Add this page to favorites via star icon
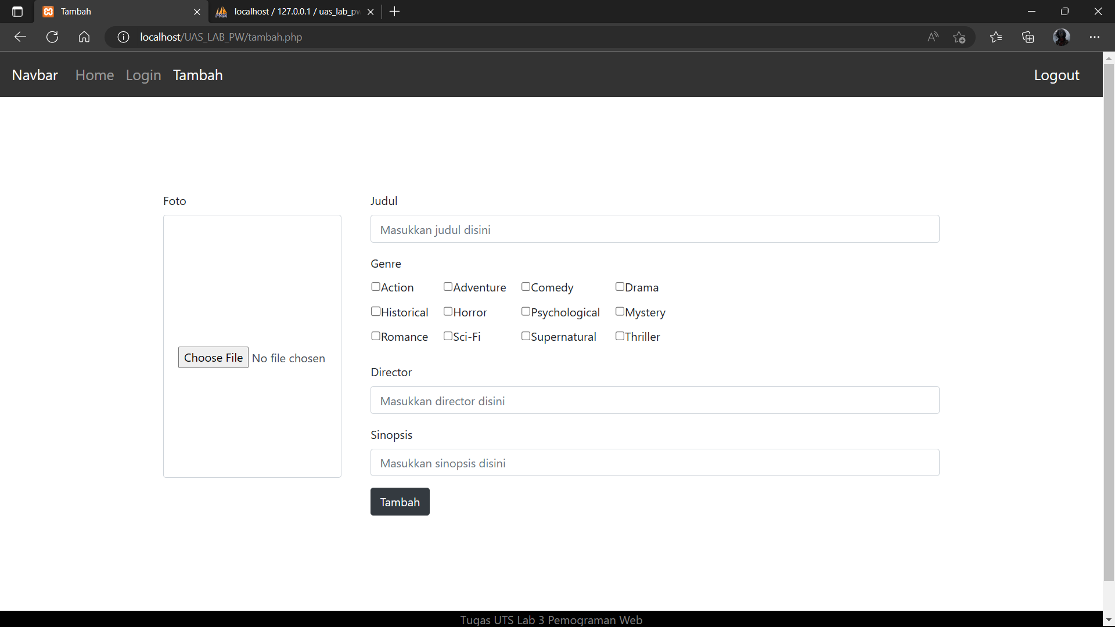This screenshot has width=1115, height=627. [959, 37]
